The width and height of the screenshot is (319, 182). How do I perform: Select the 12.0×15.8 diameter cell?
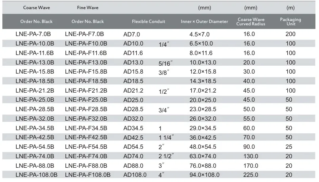tap(203, 72)
